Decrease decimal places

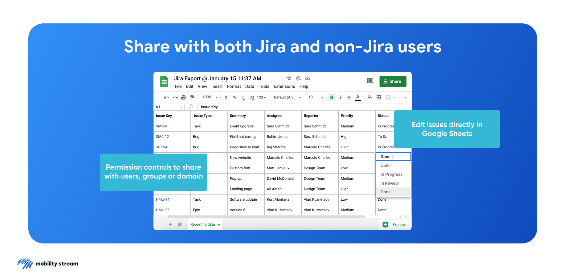click(x=243, y=98)
